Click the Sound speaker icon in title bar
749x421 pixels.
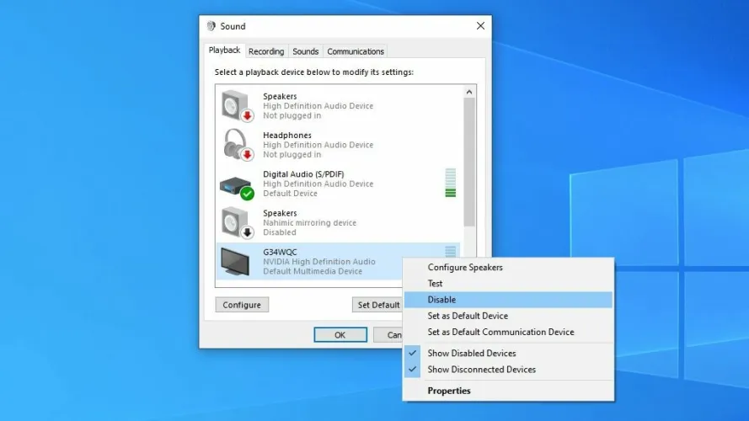[x=211, y=26]
